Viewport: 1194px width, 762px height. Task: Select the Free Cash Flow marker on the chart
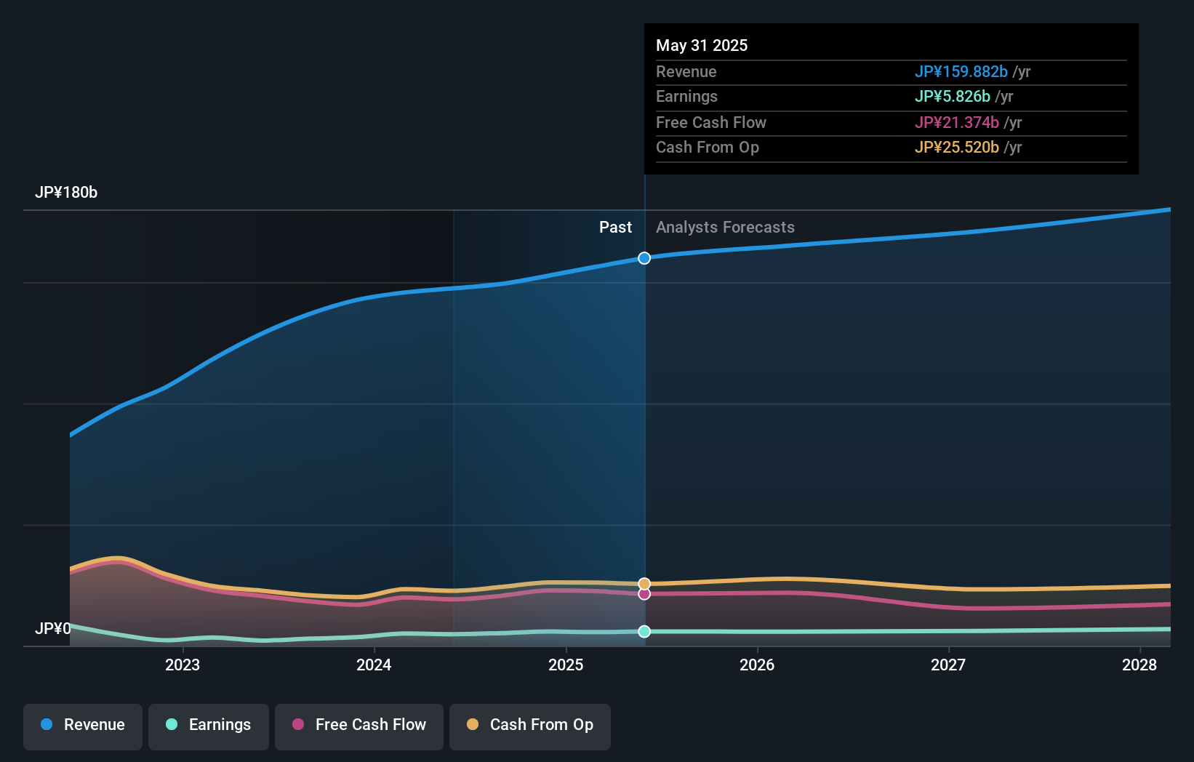coord(644,594)
